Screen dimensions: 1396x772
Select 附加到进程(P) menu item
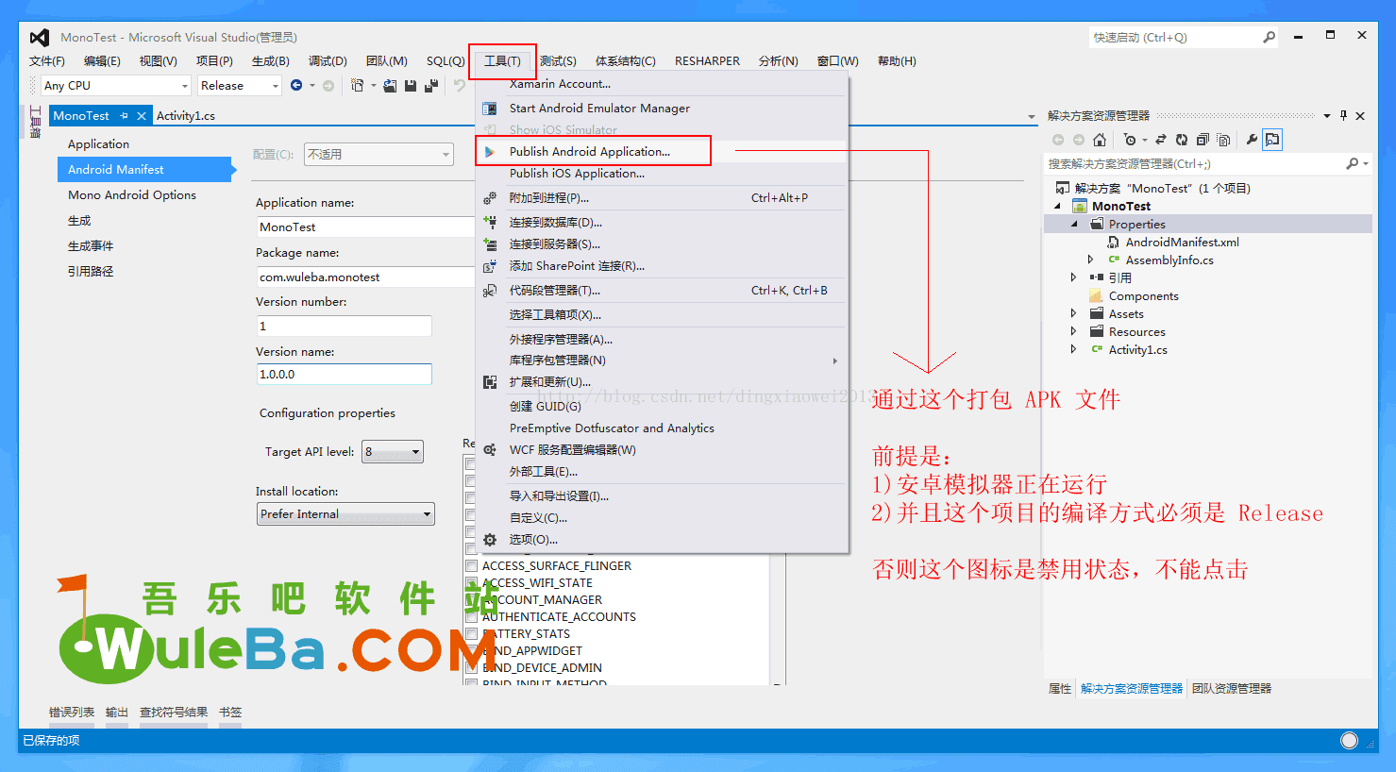pos(662,198)
